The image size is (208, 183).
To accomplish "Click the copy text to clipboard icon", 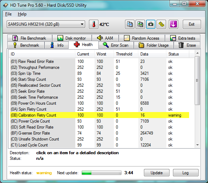I will [130, 24].
